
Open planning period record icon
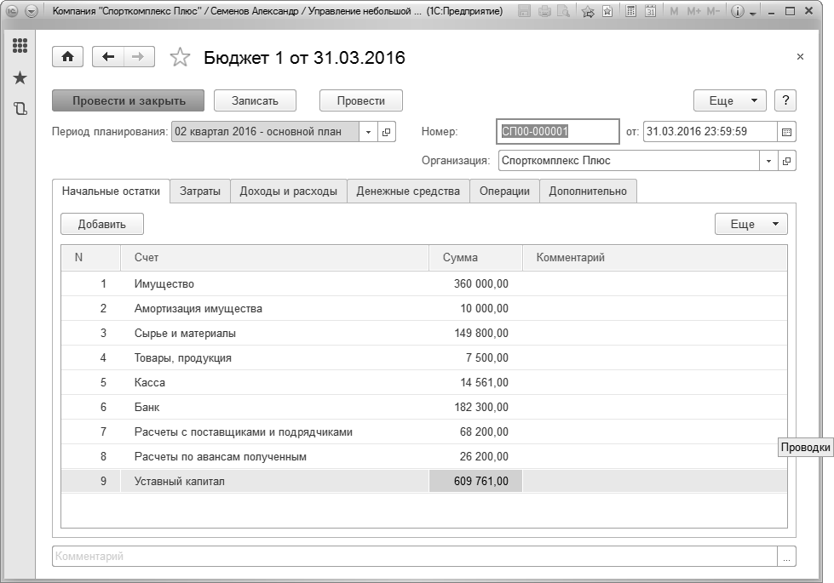pyautogui.click(x=387, y=132)
